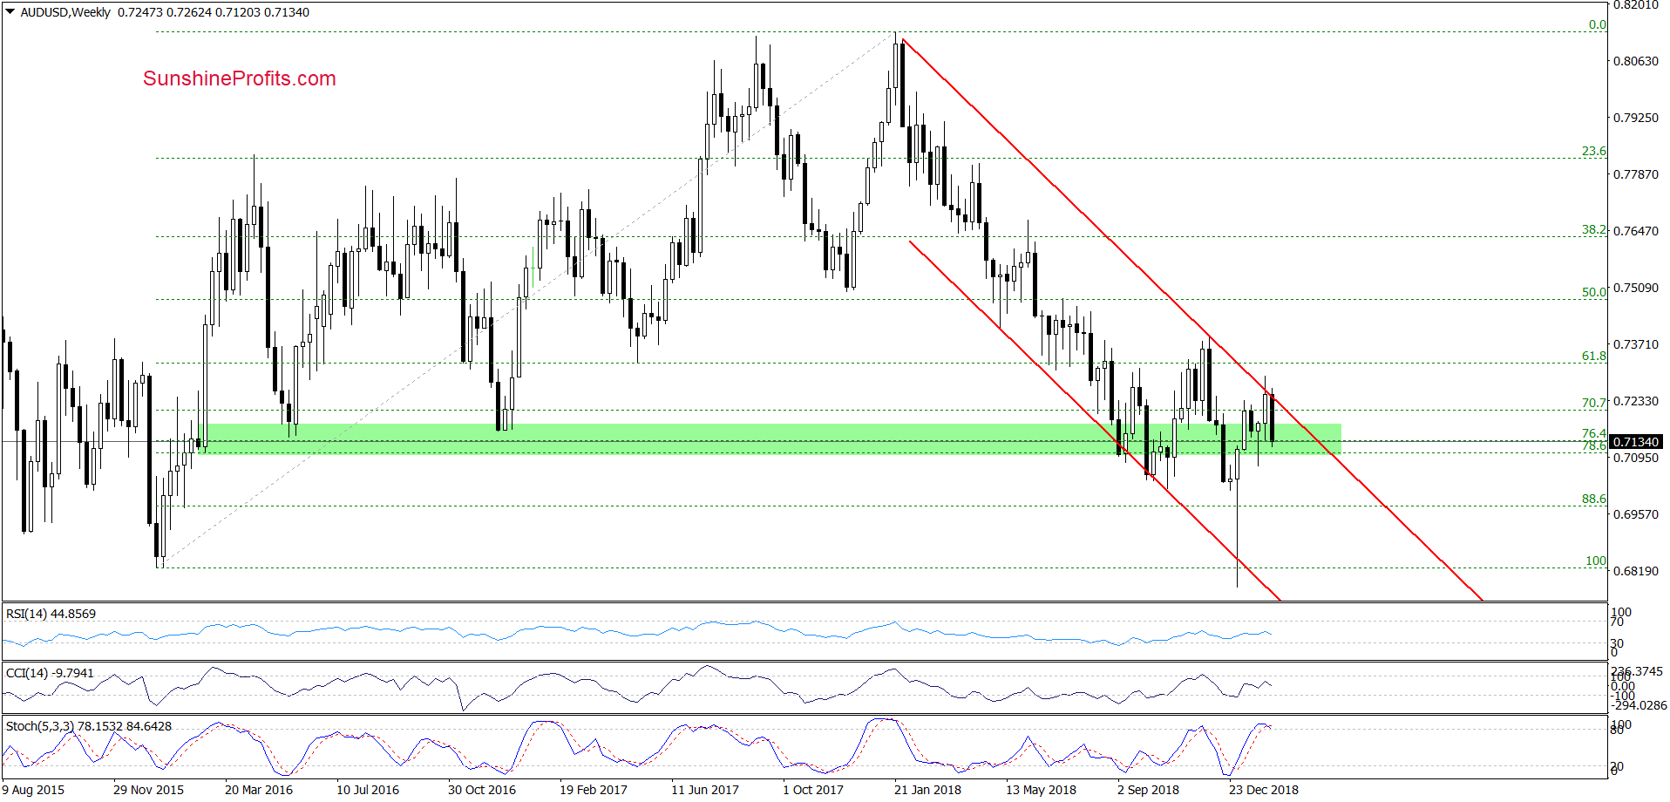Click the 100 Fibonacci level label

click(1596, 561)
